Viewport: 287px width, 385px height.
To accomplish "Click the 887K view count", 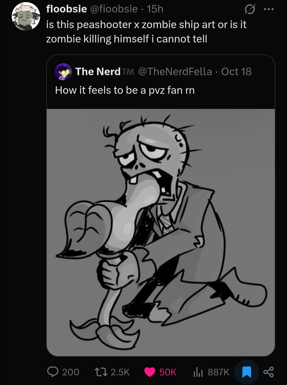I will pos(218,372).
